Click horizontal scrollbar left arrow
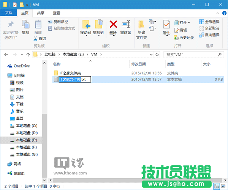The width and height of the screenshot is (228, 190). [51, 180]
